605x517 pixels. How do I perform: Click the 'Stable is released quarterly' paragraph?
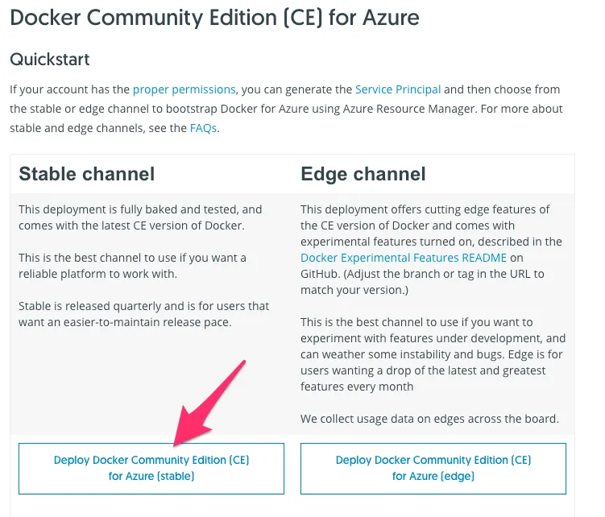pyautogui.click(x=144, y=314)
